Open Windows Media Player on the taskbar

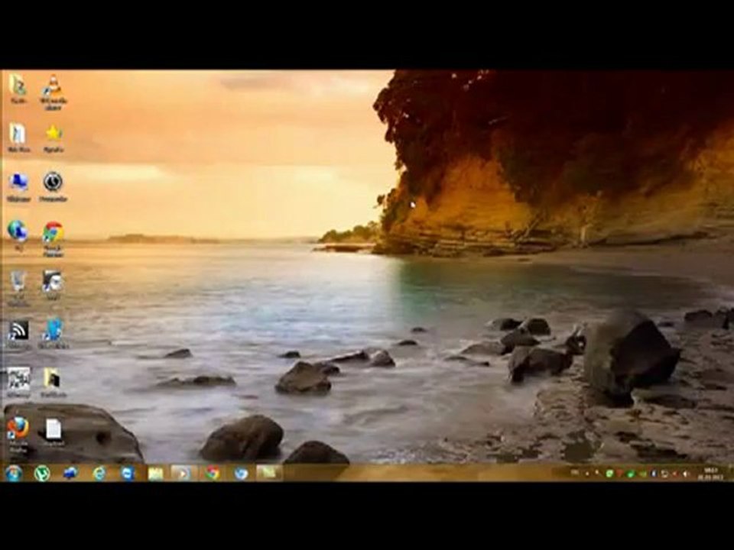pyautogui.click(x=182, y=474)
